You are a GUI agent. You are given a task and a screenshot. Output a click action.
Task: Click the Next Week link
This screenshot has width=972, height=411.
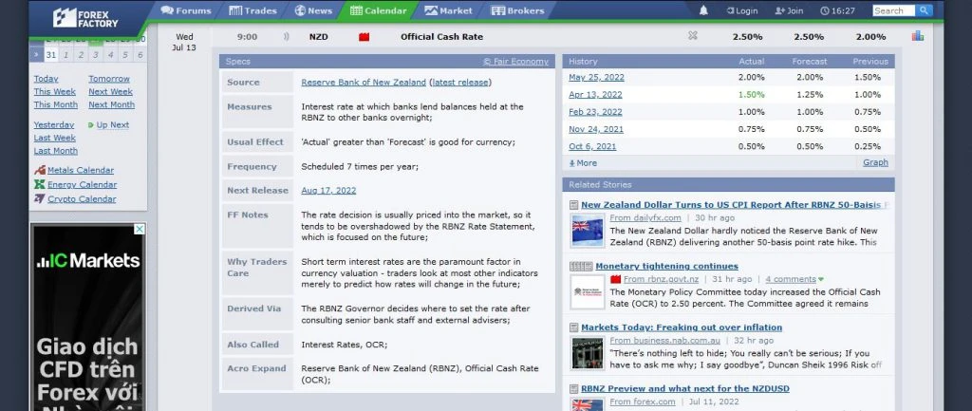point(110,92)
